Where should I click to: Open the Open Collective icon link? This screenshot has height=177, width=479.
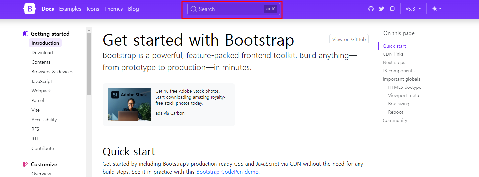(x=392, y=9)
